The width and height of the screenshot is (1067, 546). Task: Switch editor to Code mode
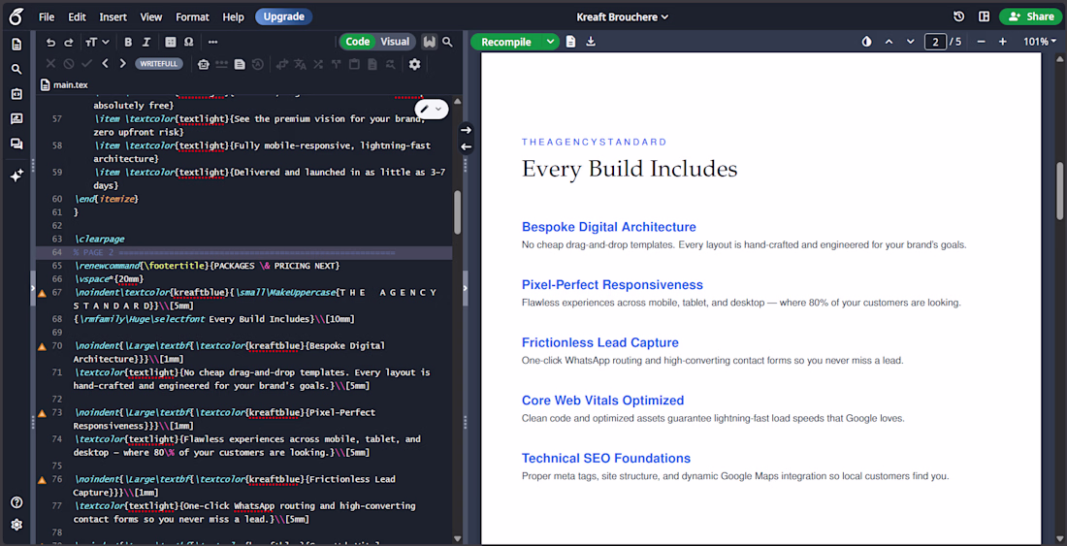[x=357, y=42]
